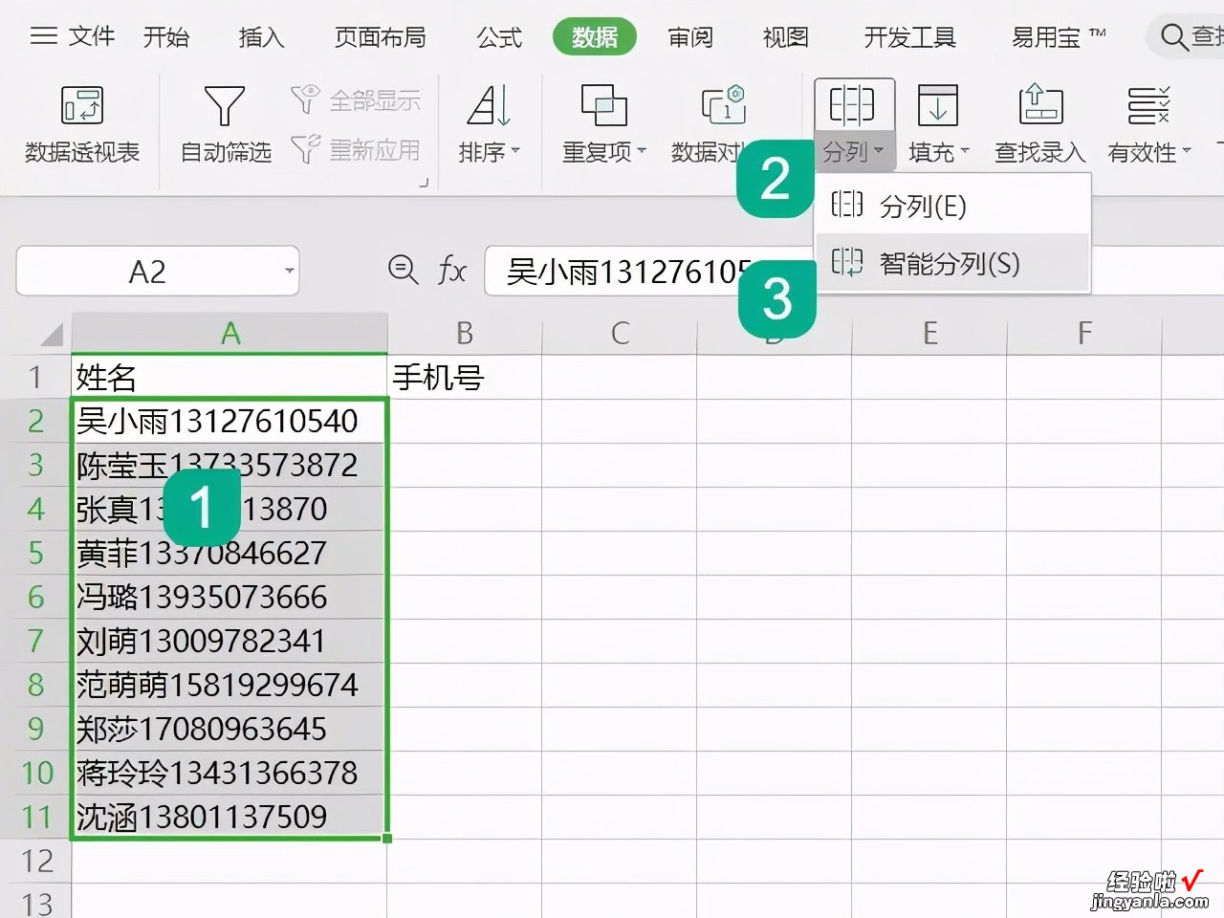Expand the 排序 dropdown arrow
The width and height of the screenshot is (1224, 918).
(x=515, y=151)
